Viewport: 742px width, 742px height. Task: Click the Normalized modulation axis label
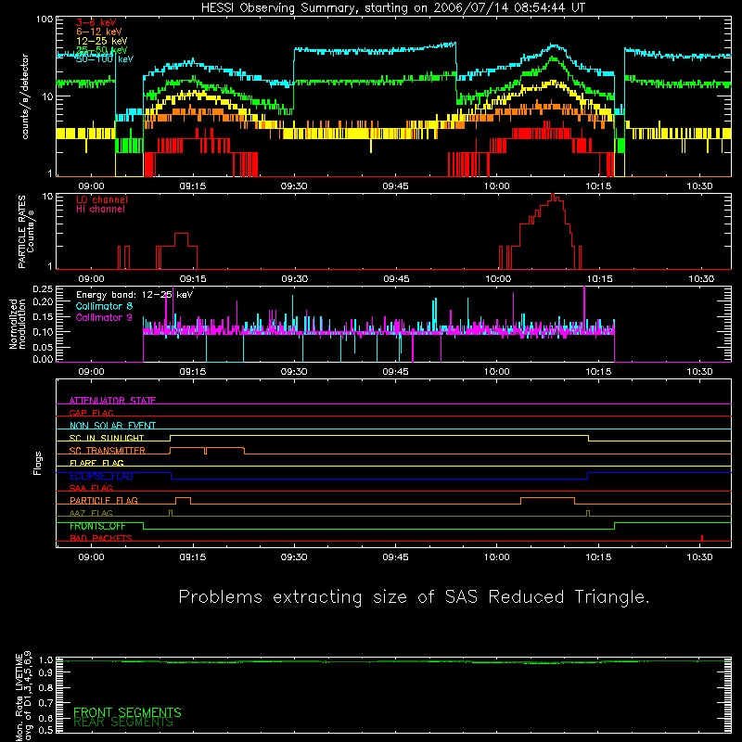pos(18,324)
